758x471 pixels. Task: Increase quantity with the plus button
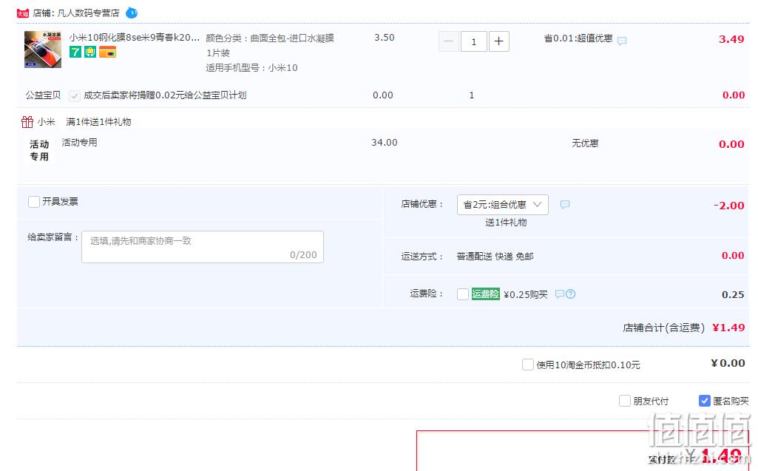[499, 41]
